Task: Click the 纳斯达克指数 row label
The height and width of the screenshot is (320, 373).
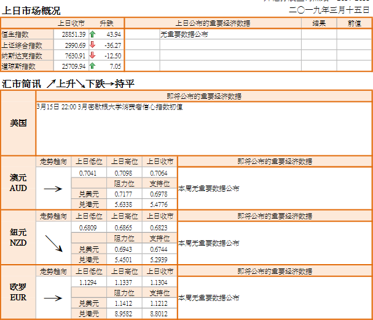Action: (22, 56)
